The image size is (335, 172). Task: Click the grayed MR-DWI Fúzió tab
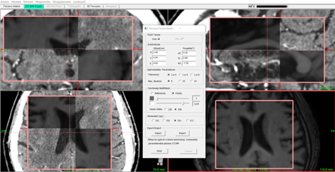(x=55, y=6)
